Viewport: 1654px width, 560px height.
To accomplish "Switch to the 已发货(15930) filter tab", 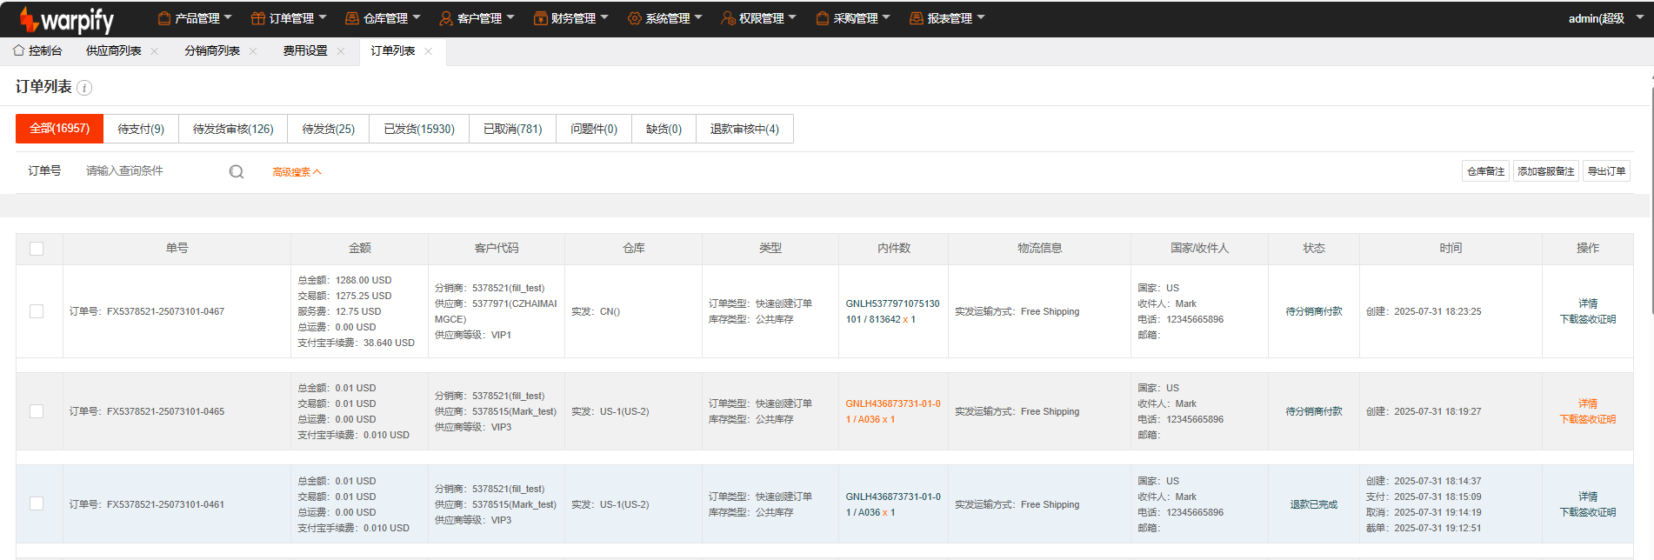I will tap(419, 129).
